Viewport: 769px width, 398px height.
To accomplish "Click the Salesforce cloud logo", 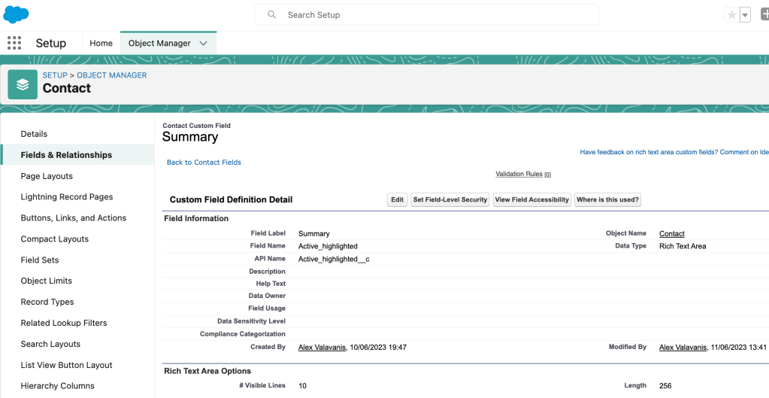I will (16, 14).
